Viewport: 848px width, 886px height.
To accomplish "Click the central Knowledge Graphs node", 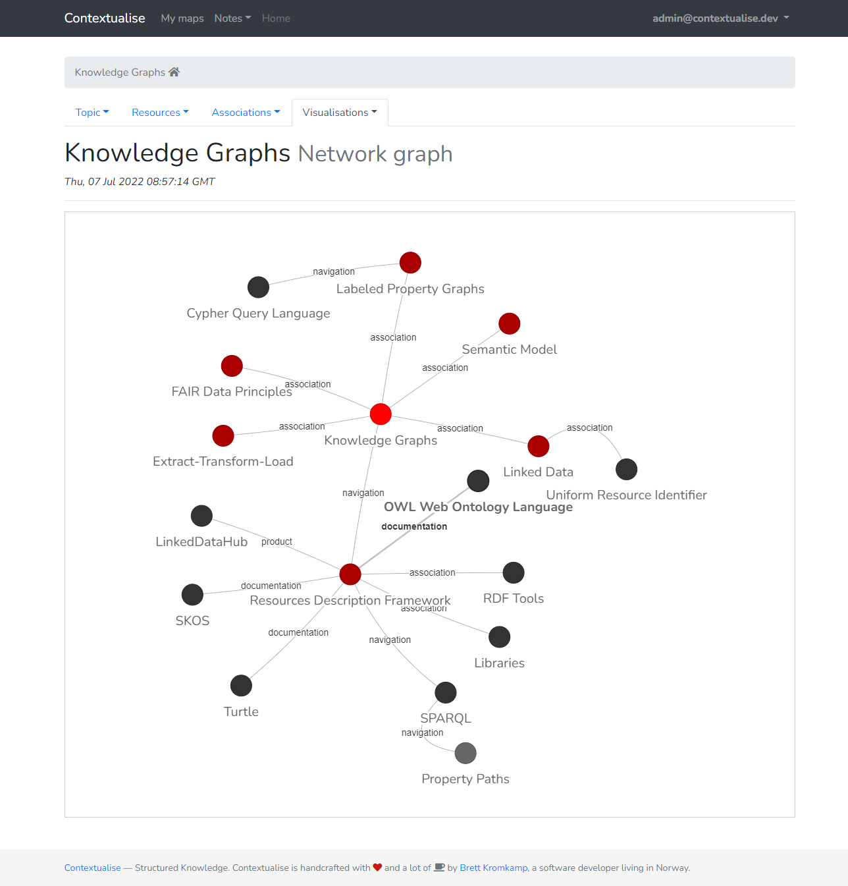I will [x=380, y=414].
